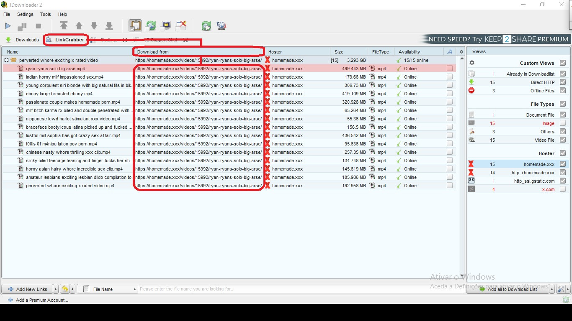The image size is (572, 321).
Task: Toggle the File Types header checkbox
Action: click(x=563, y=104)
